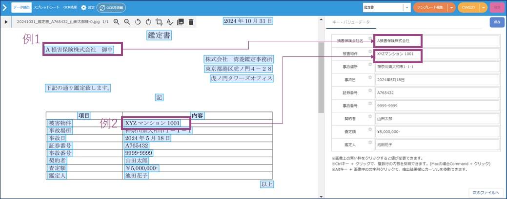Switch to the スプレッドシート tab
The image size is (507, 199).
tap(47, 8)
